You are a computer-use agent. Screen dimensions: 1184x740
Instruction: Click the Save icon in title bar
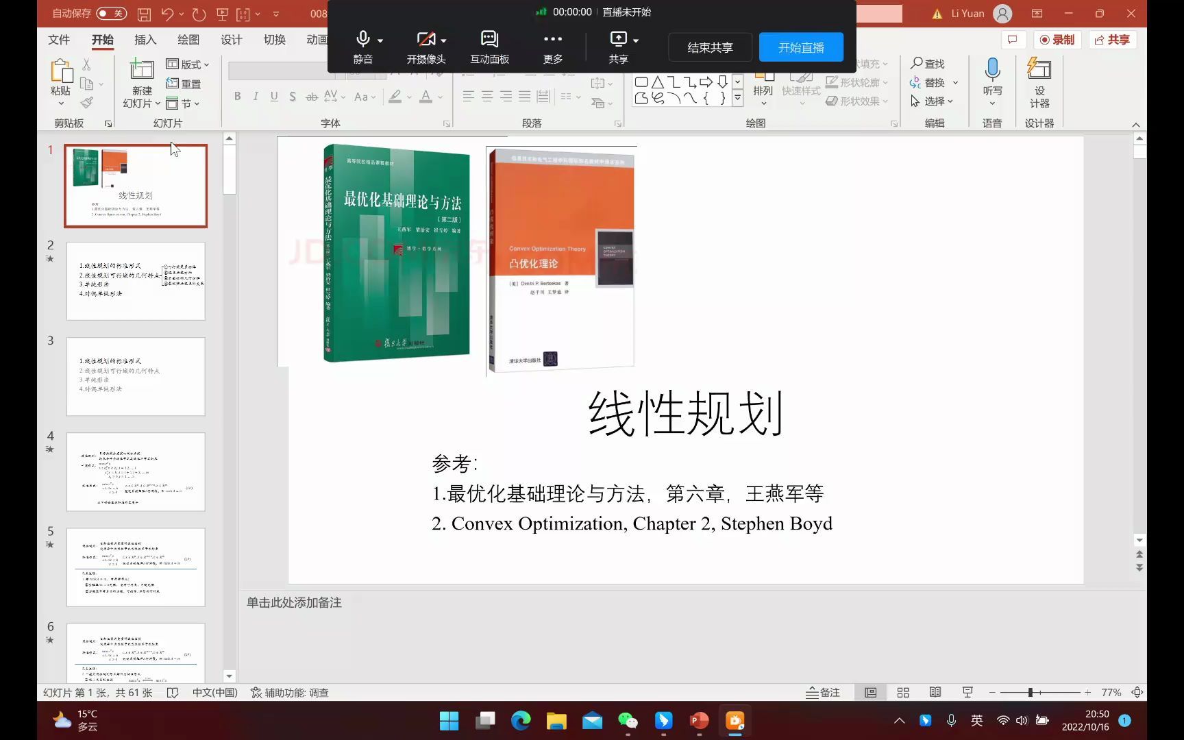coord(144,14)
